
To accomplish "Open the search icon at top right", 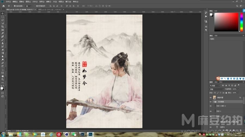I will click(x=237, y=6).
